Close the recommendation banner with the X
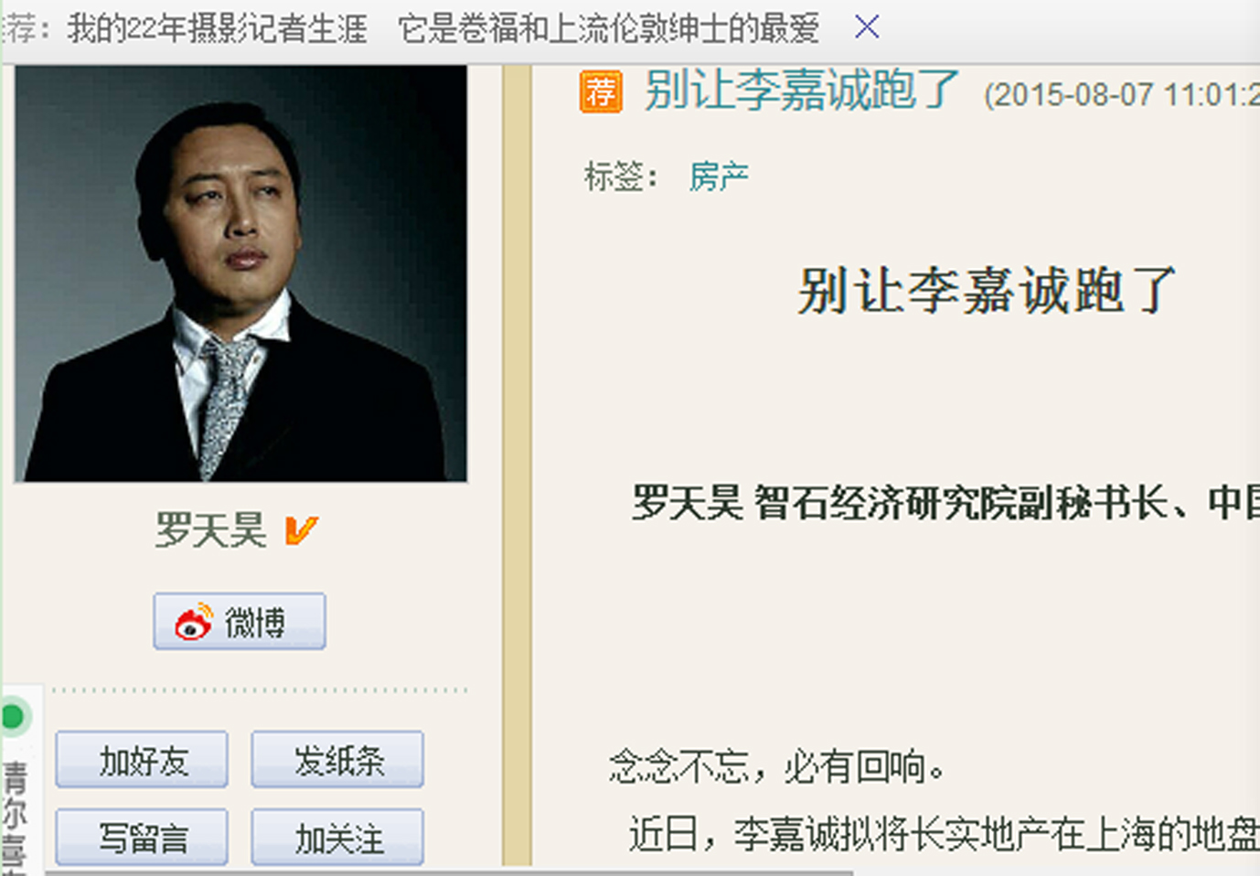This screenshot has height=876, width=1260. [x=867, y=27]
